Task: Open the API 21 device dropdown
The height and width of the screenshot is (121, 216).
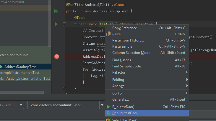Action: (21, 105)
